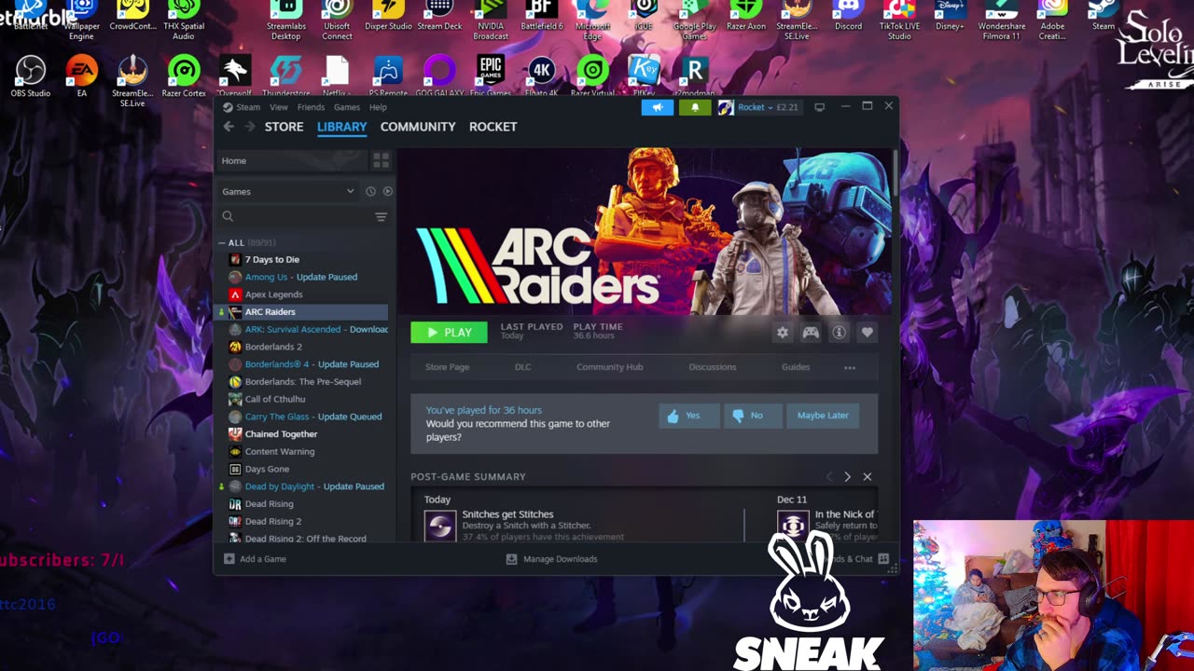Switch to the LIBRARY tab
The image size is (1194, 671).
[x=341, y=127]
